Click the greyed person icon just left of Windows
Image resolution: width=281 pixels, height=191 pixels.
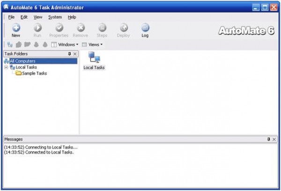(45, 44)
